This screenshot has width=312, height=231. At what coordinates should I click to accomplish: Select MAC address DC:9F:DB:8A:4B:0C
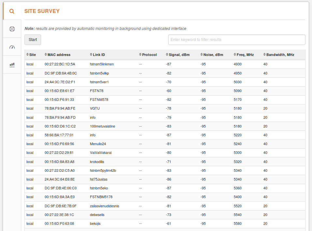[x=61, y=73]
